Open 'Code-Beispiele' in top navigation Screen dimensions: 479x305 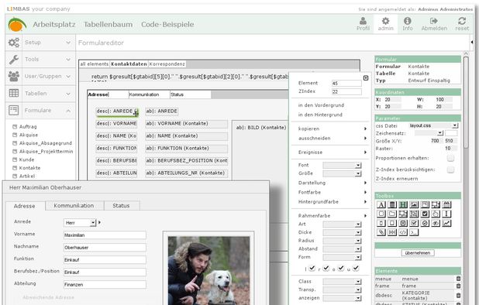coord(167,25)
